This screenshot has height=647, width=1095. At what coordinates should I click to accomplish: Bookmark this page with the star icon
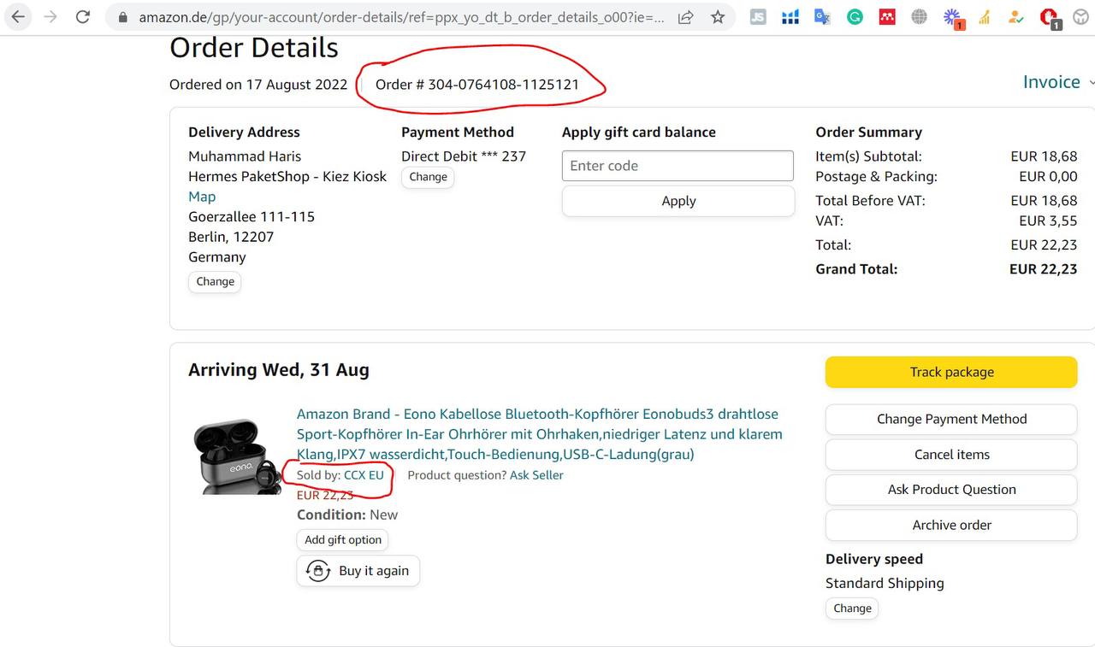pyautogui.click(x=718, y=17)
